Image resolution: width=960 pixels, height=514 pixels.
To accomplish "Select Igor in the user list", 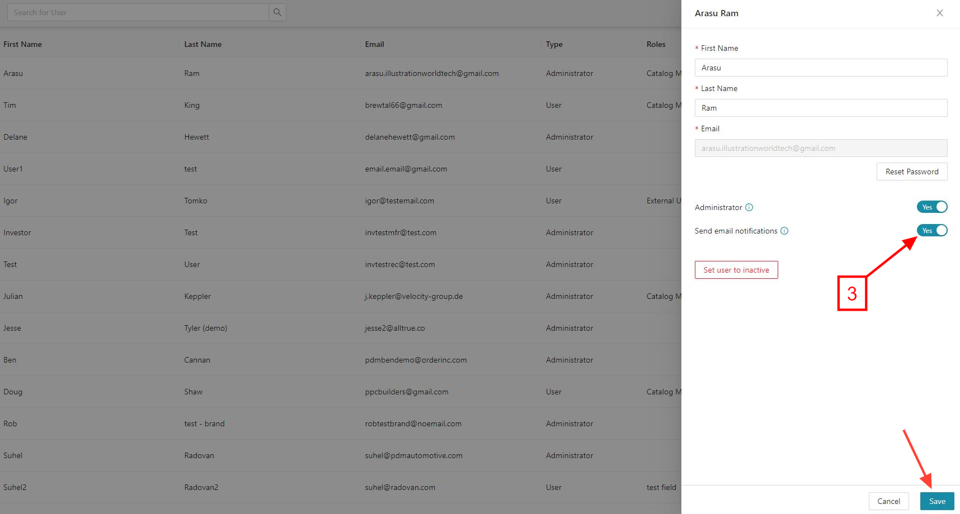I will (10, 201).
